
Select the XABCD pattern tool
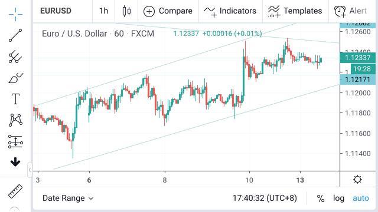[x=16, y=120]
